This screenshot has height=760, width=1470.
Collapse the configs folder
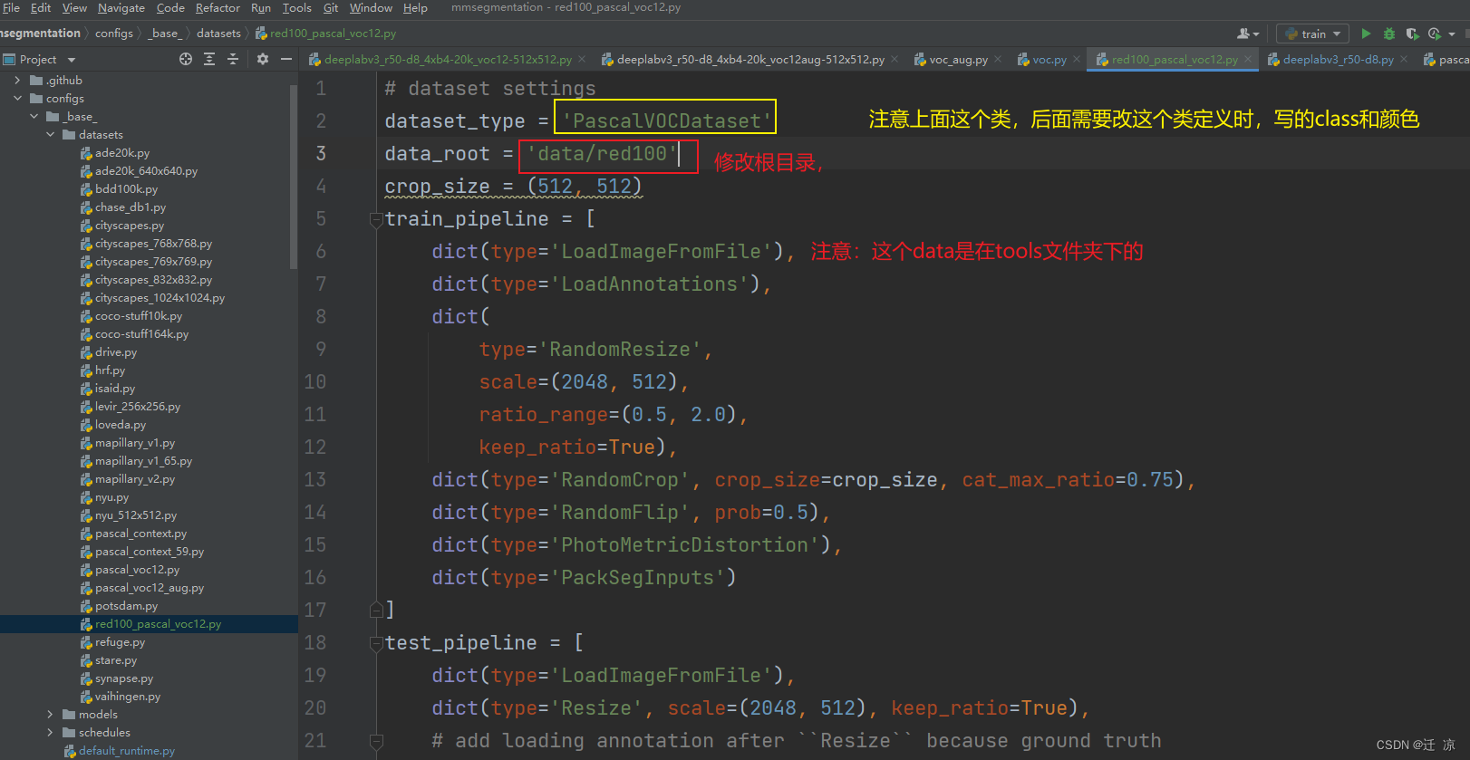[x=18, y=99]
